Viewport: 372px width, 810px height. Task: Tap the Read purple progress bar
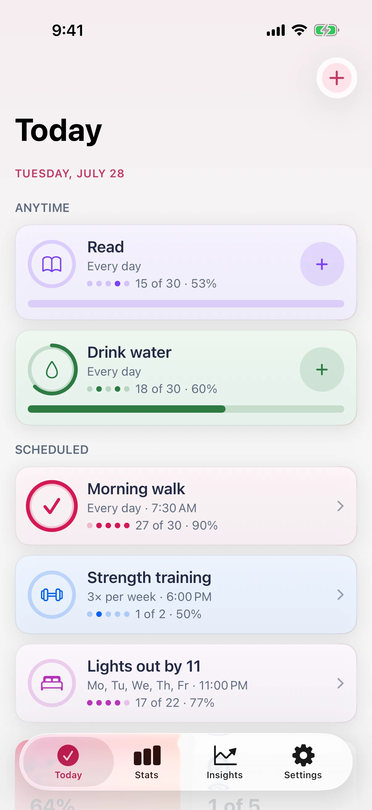tap(186, 303)
